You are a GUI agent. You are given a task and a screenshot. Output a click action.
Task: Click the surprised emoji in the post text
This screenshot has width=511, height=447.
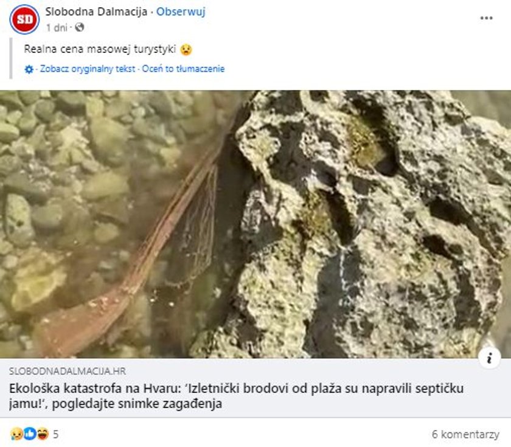coord(186,49)
